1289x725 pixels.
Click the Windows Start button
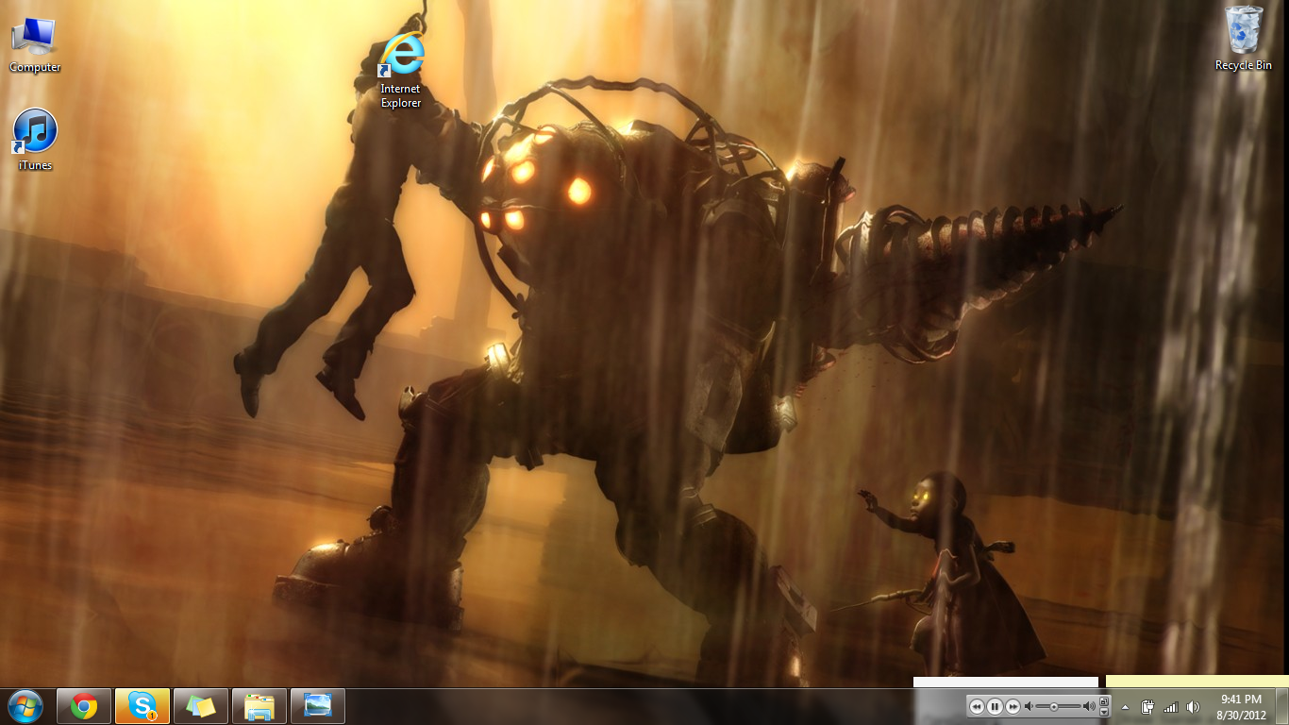point(25,706)
